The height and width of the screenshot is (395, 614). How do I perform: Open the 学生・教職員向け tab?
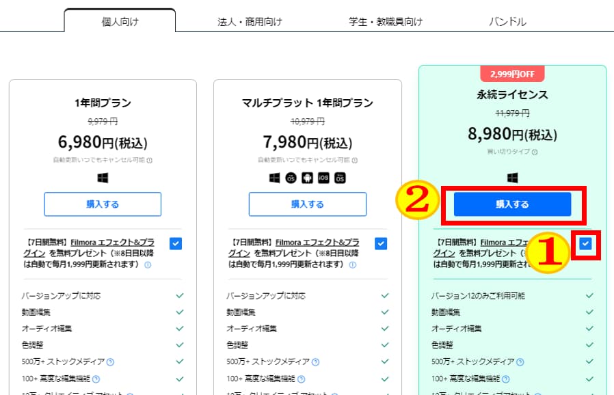386,22
